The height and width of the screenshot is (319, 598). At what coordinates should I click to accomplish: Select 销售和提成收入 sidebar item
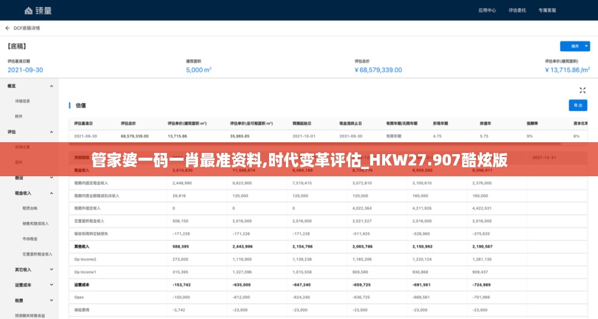[x=33, y=223]
